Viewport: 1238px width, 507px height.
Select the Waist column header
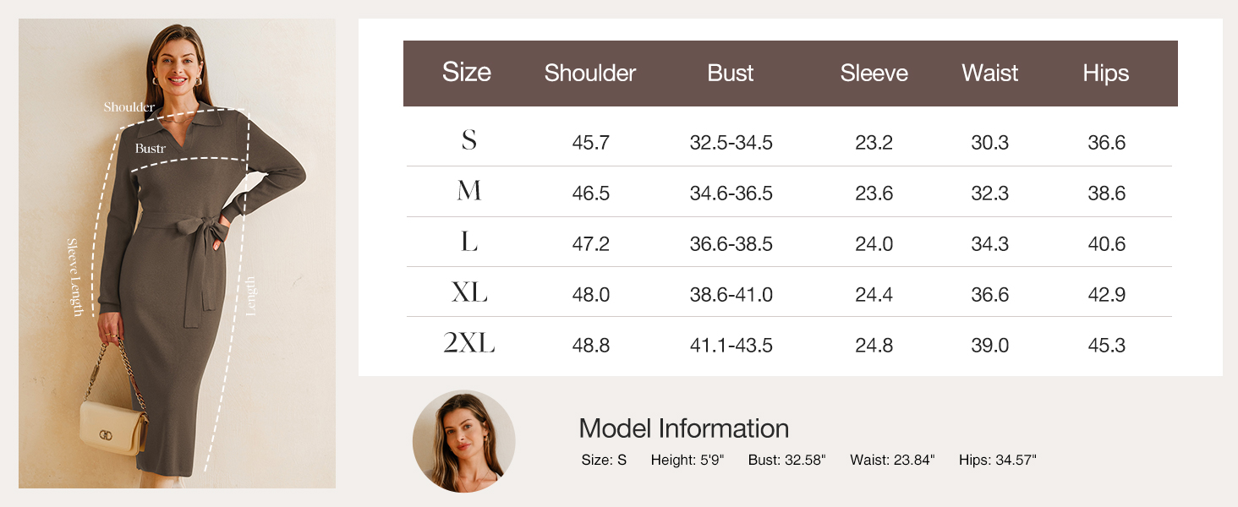click(989, 74)
